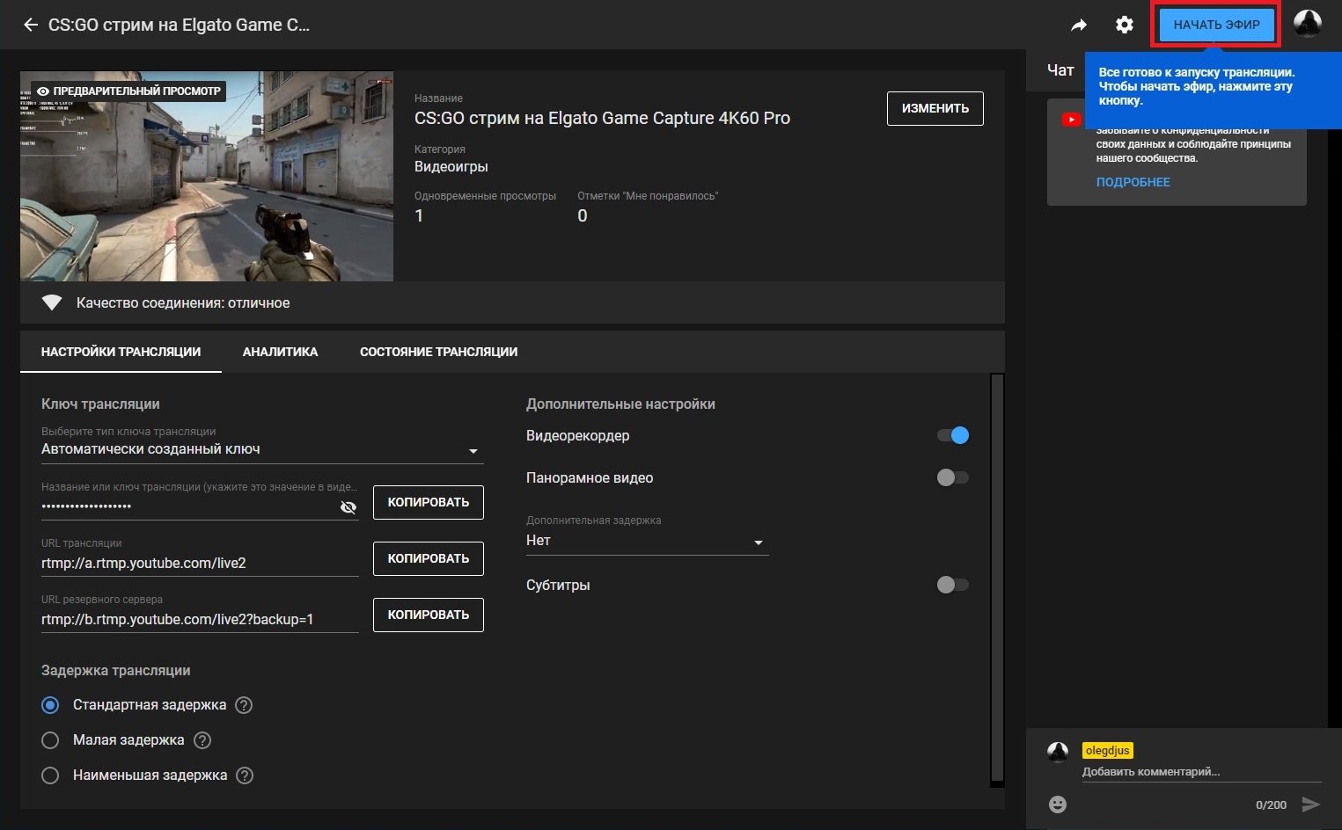
Task: Copy the stream URL with Копировать
Action: tap(429, 558)
